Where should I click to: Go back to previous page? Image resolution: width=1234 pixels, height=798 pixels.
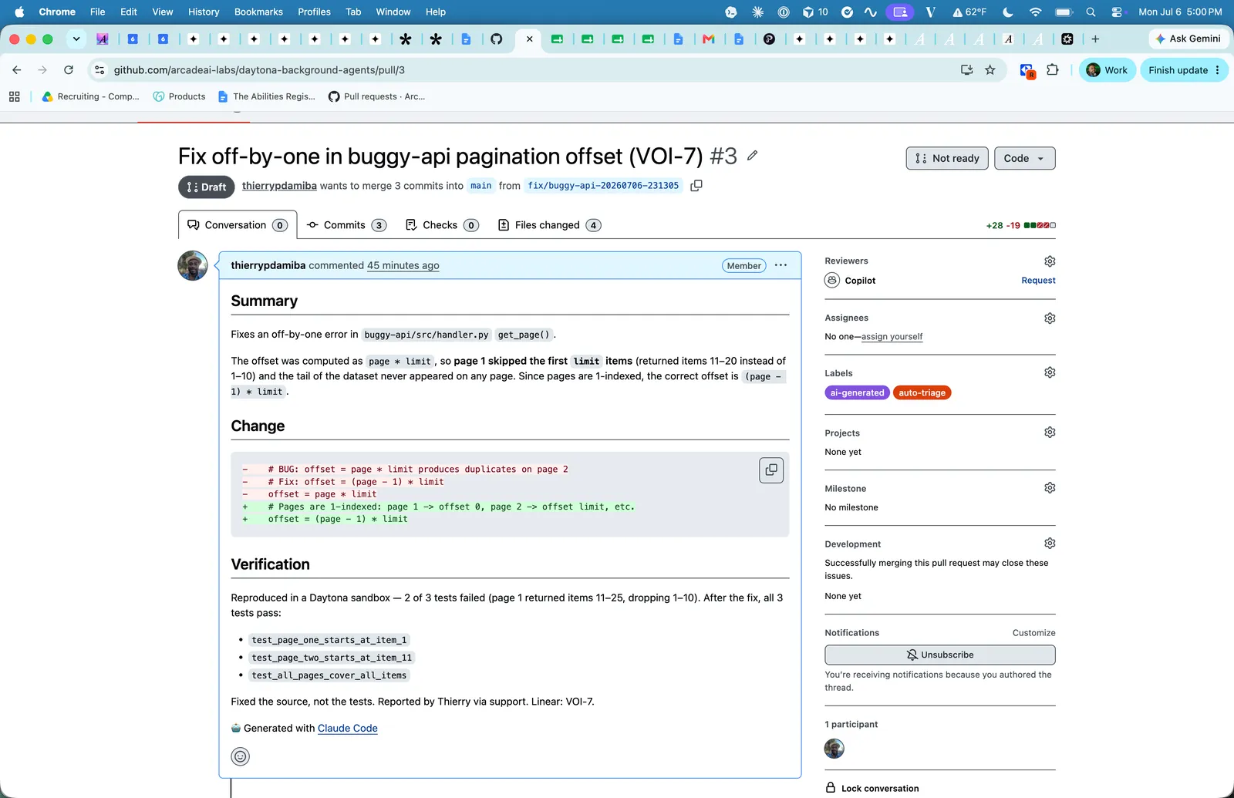[17, 70]
